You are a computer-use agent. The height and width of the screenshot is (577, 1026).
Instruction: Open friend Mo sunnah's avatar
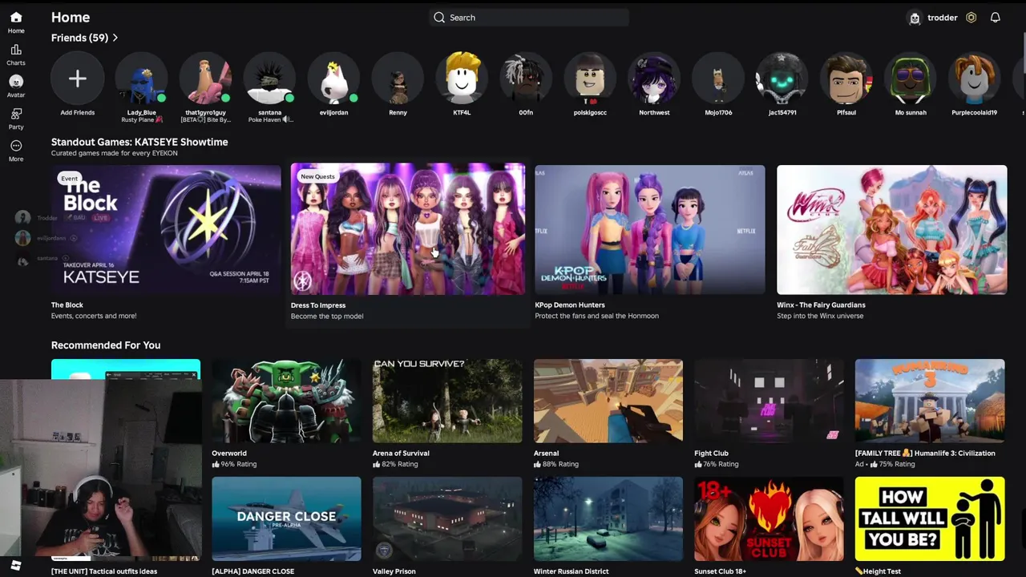pos(911,79)
